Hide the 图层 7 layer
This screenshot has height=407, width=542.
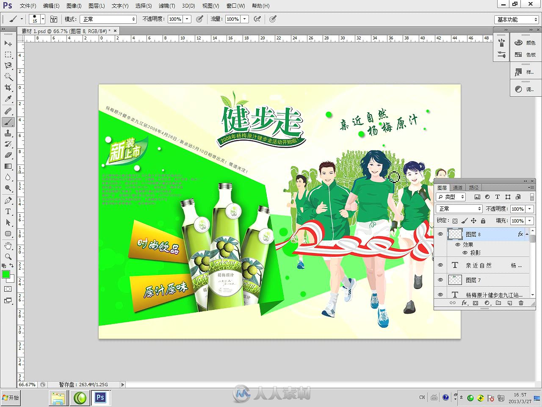[x=440, y=280]
